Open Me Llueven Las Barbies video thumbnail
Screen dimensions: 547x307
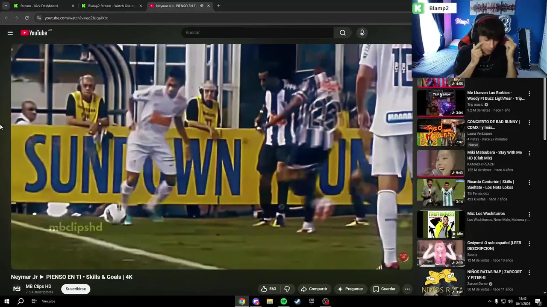441,103
